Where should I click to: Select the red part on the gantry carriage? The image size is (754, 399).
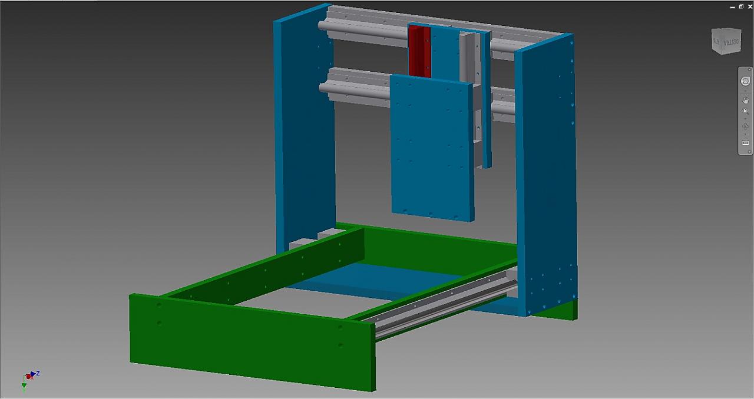click(x=419, y=52)
